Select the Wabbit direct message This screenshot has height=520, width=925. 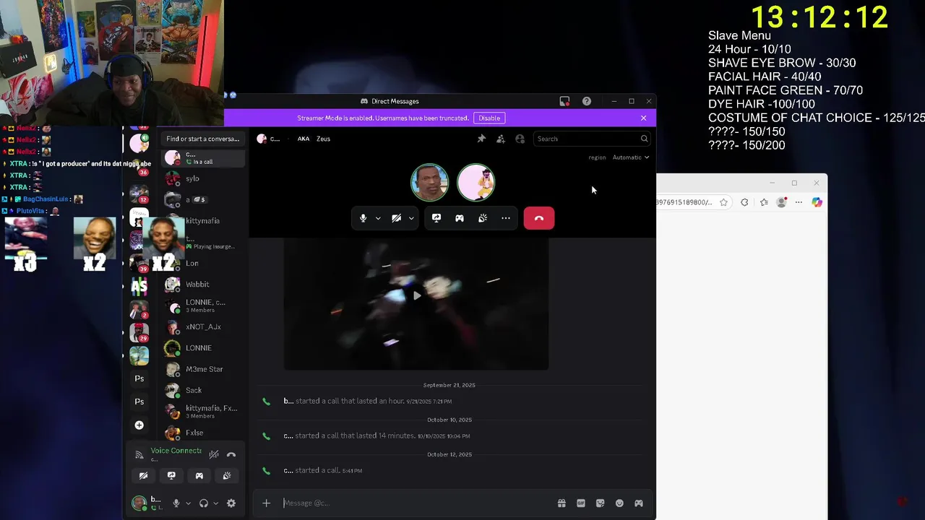[x=205, y=285]
